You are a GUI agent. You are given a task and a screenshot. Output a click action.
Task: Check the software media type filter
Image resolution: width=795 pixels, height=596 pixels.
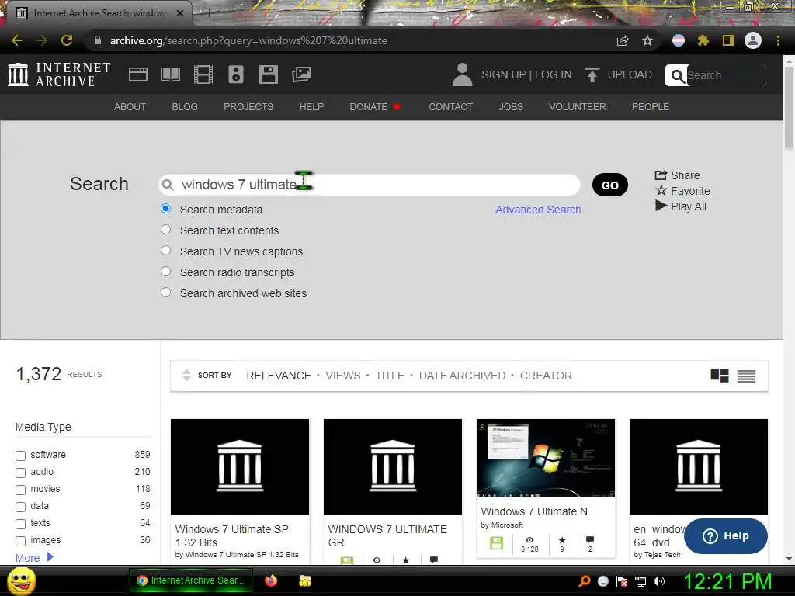(x=20, y=456)
